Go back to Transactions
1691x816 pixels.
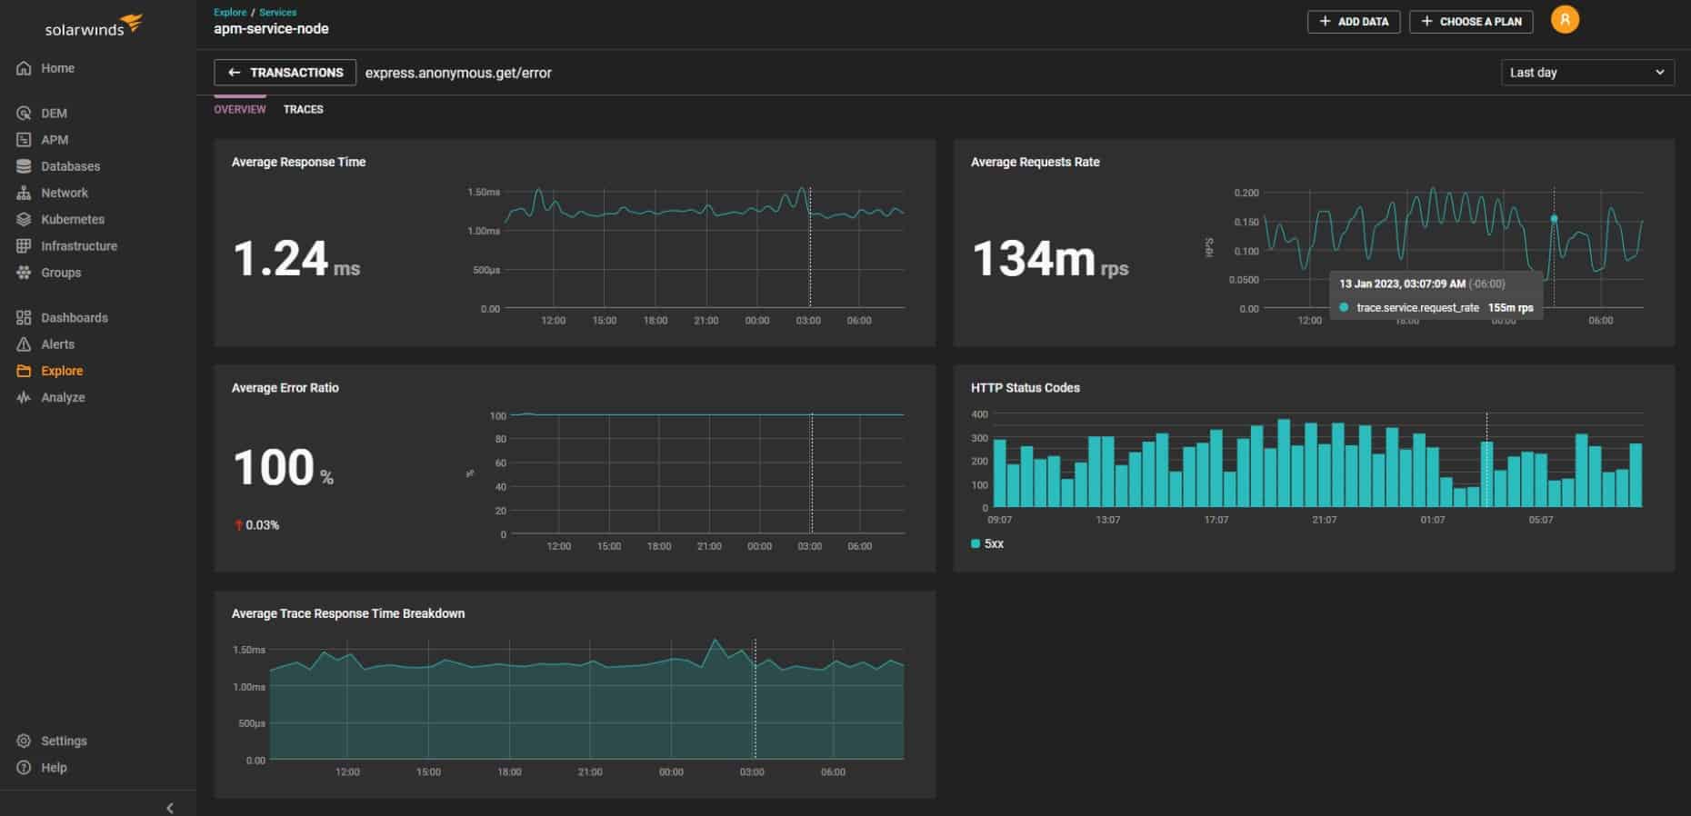coord(285,73)
